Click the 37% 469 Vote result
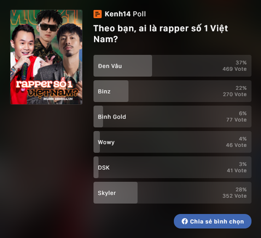The image size is (261, 238). point(234,66)
